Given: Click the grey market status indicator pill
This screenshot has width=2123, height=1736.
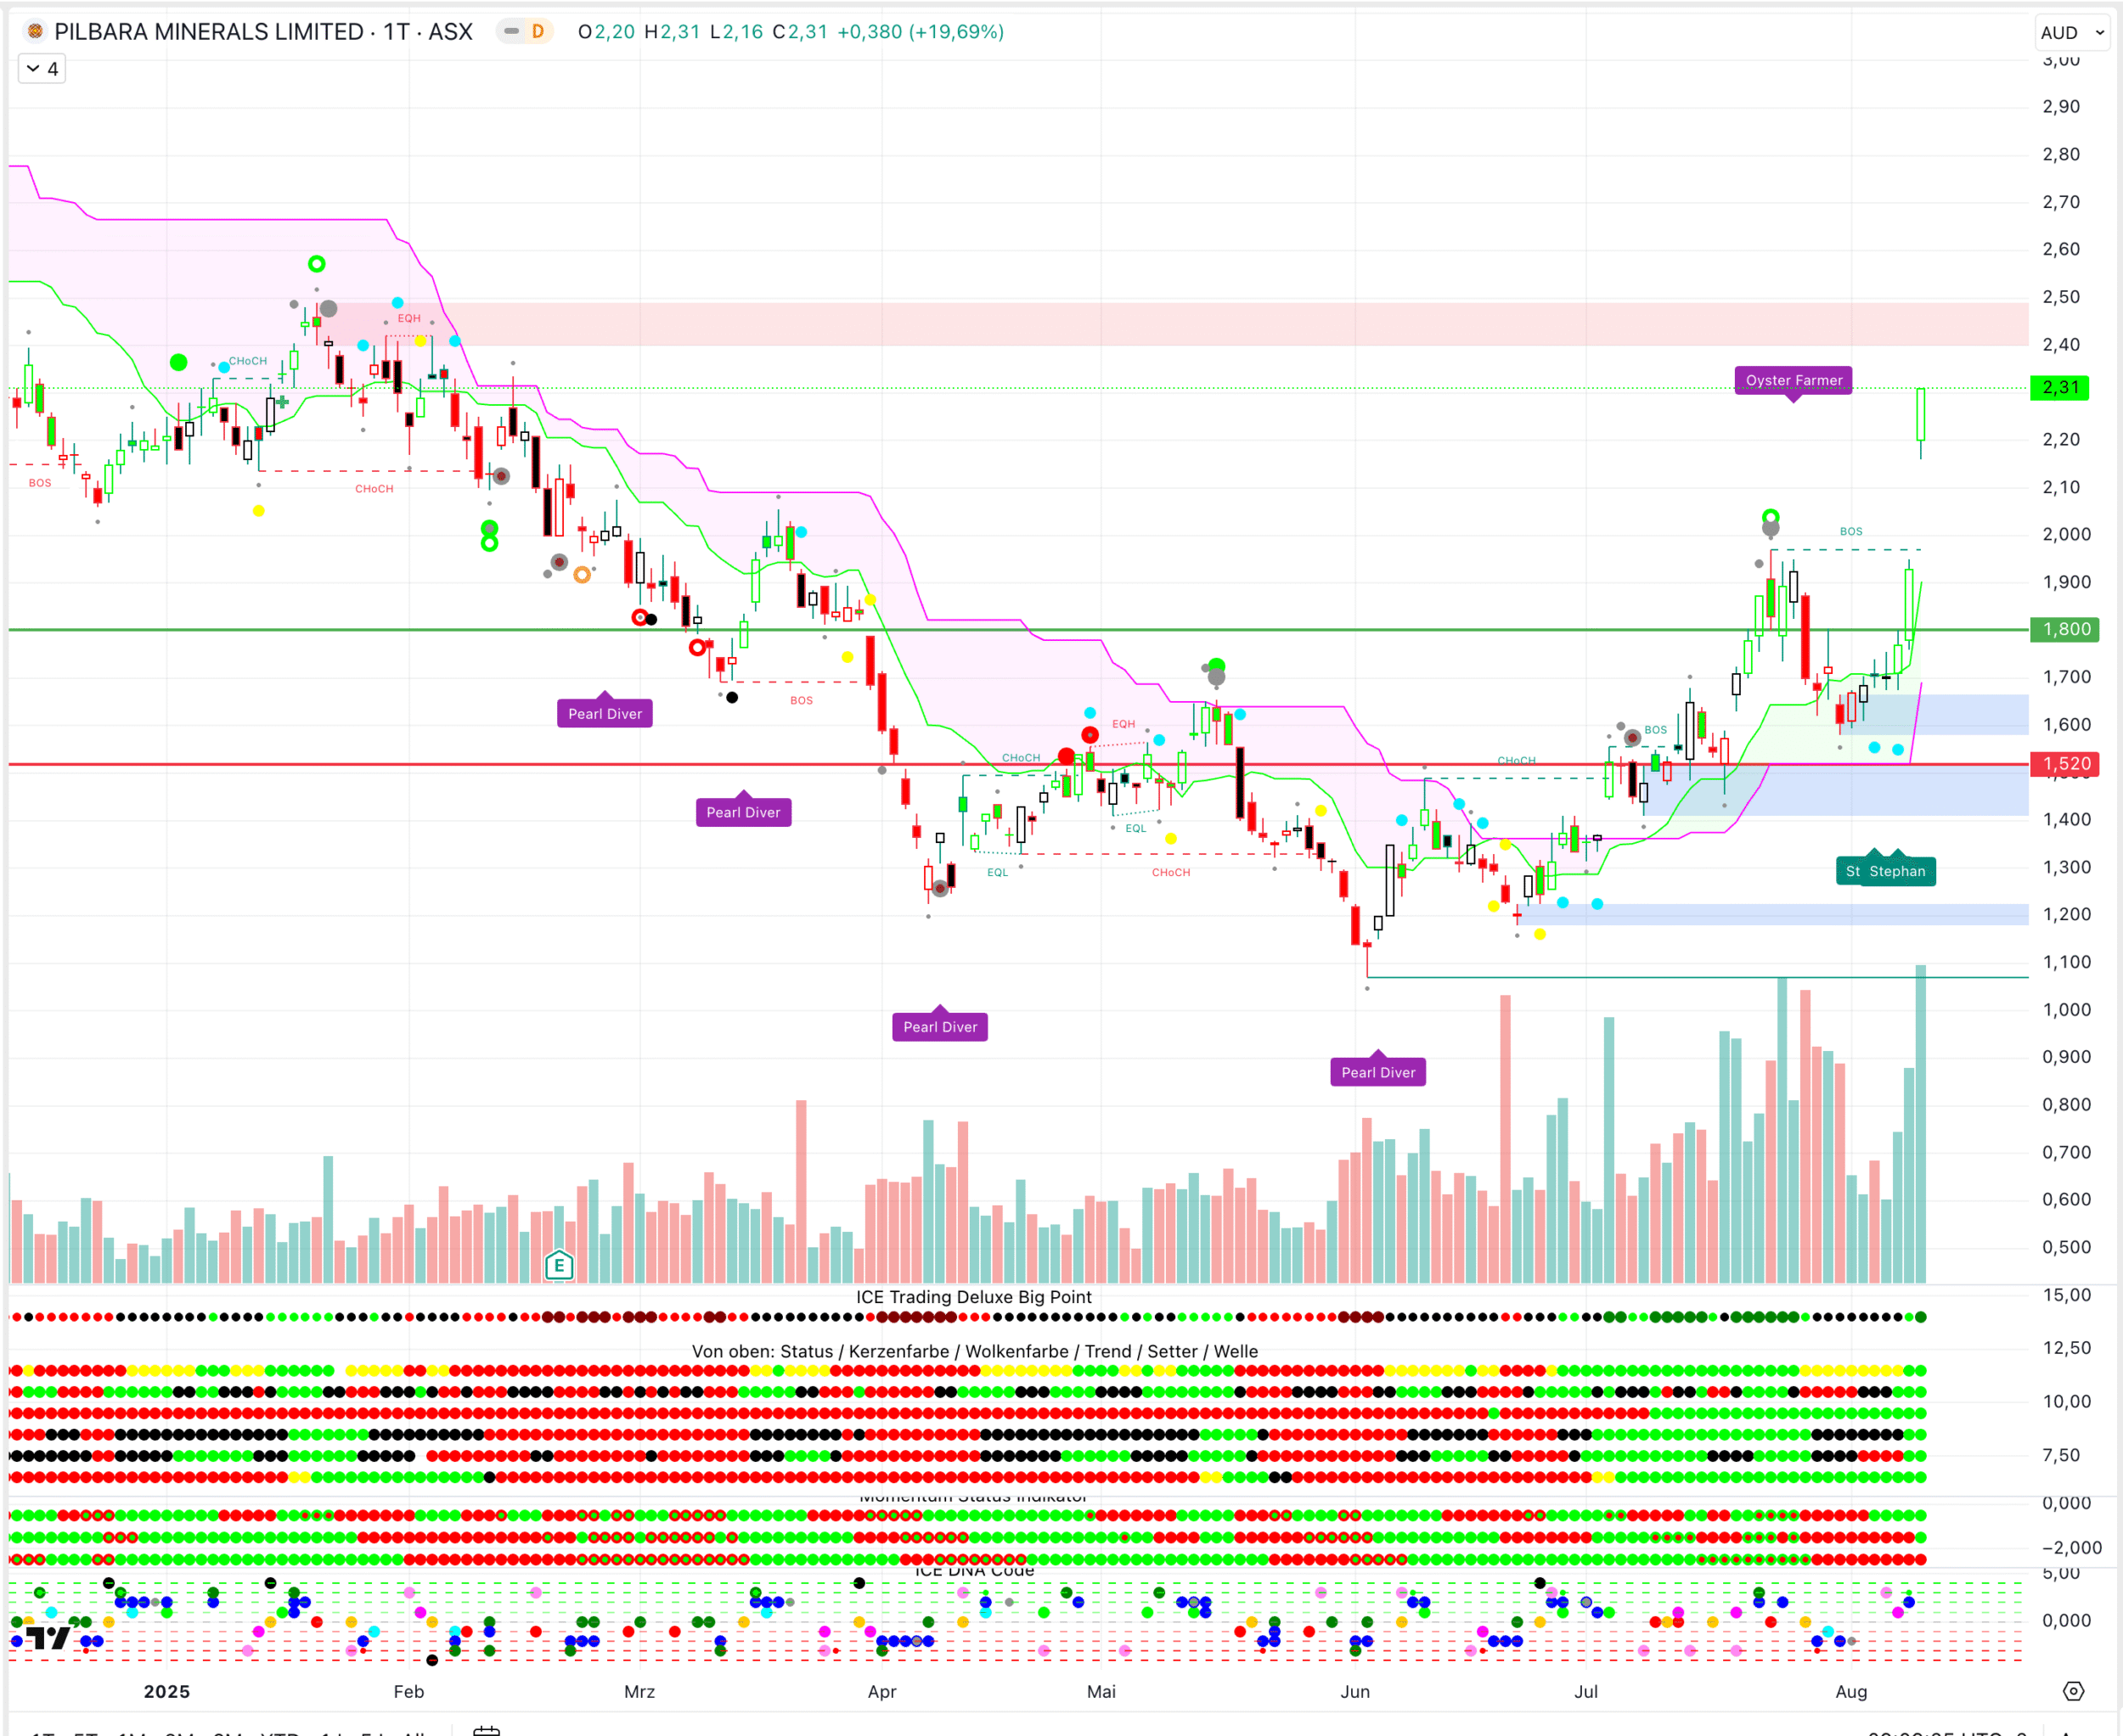Looking at the screenshot, I should click(x=511, y=32).
